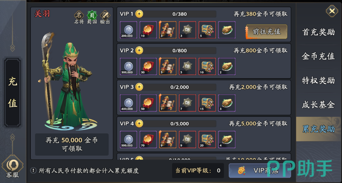The width and height of the screenshot is (342, 183).
Task: Click the VIP 3 饰 accessory shard icon
Action: [x=188, y=103]
